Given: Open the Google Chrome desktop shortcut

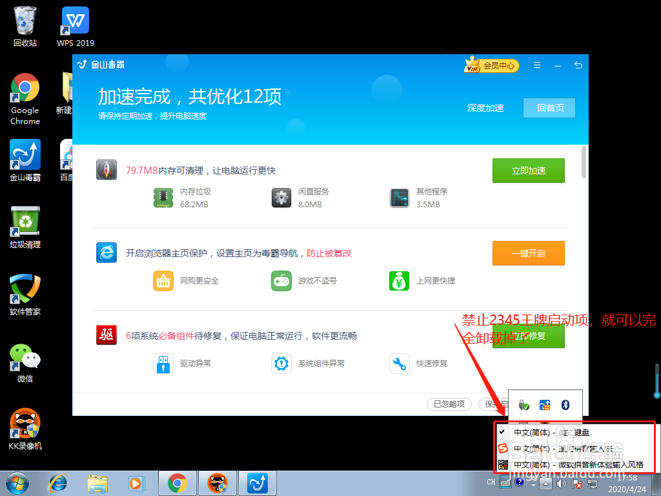Looking at the screenshot, I should 25,99.
